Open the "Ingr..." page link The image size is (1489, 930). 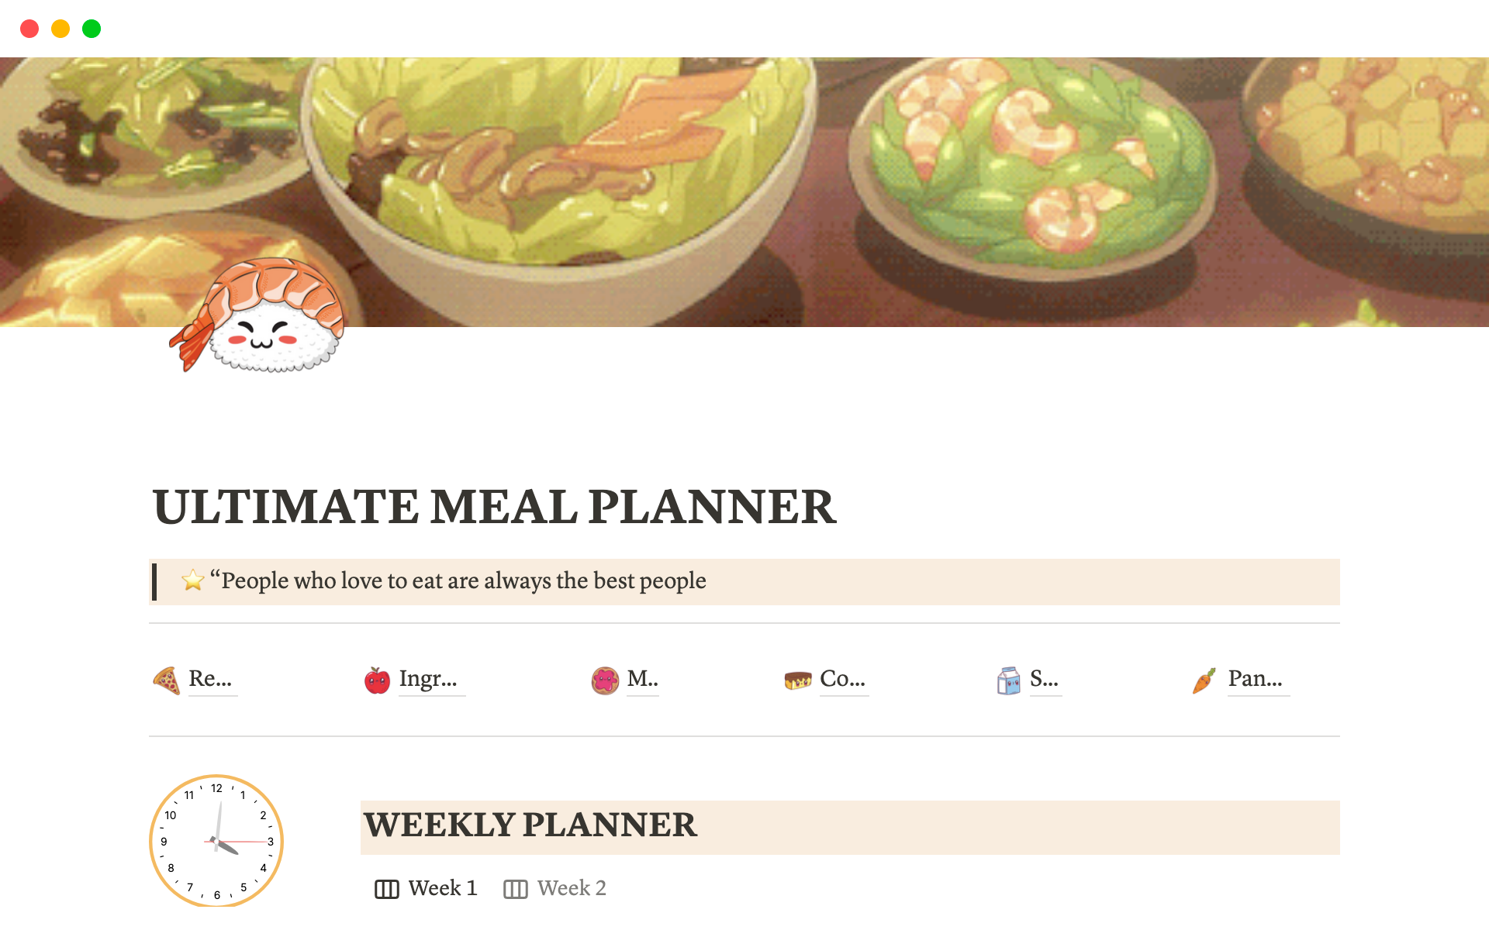pos(428,679)
